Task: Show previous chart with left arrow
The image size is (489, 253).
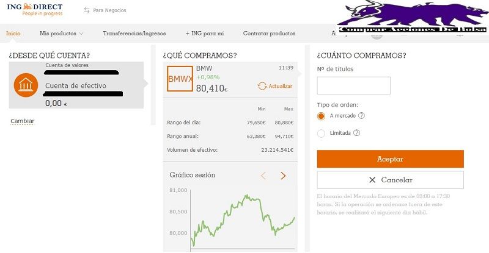Action: point(263,176)
